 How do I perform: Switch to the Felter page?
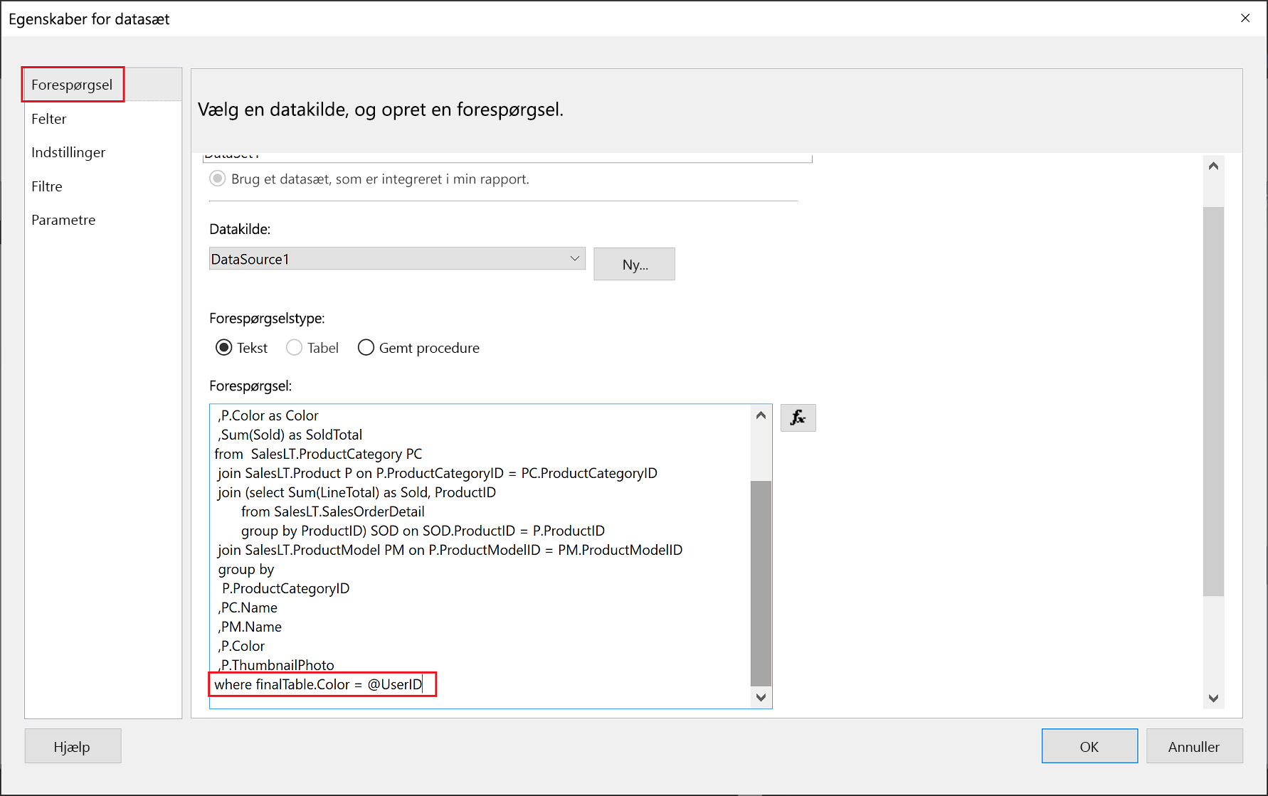coord(49,118)
